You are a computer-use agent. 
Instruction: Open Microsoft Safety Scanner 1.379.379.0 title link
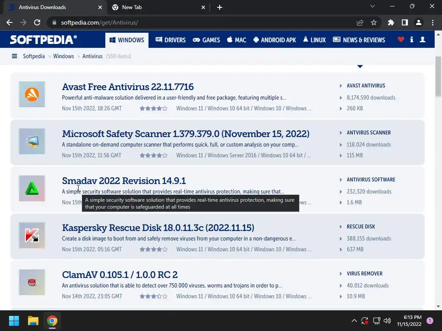[186, 134]
